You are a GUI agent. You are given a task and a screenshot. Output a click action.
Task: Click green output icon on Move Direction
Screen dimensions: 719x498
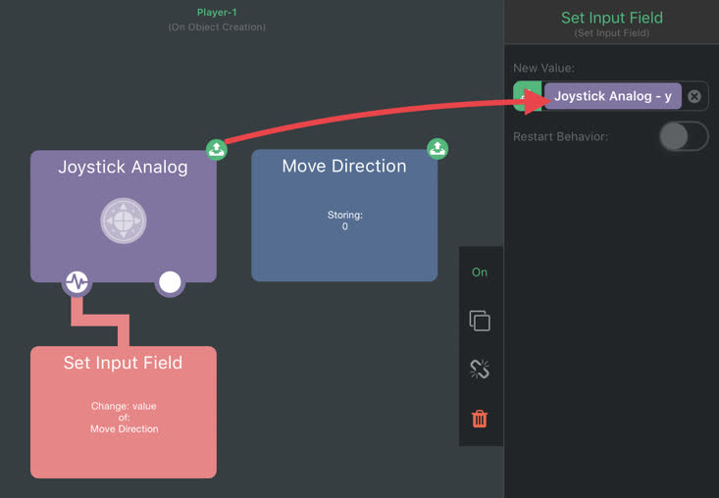click(437, 148)
